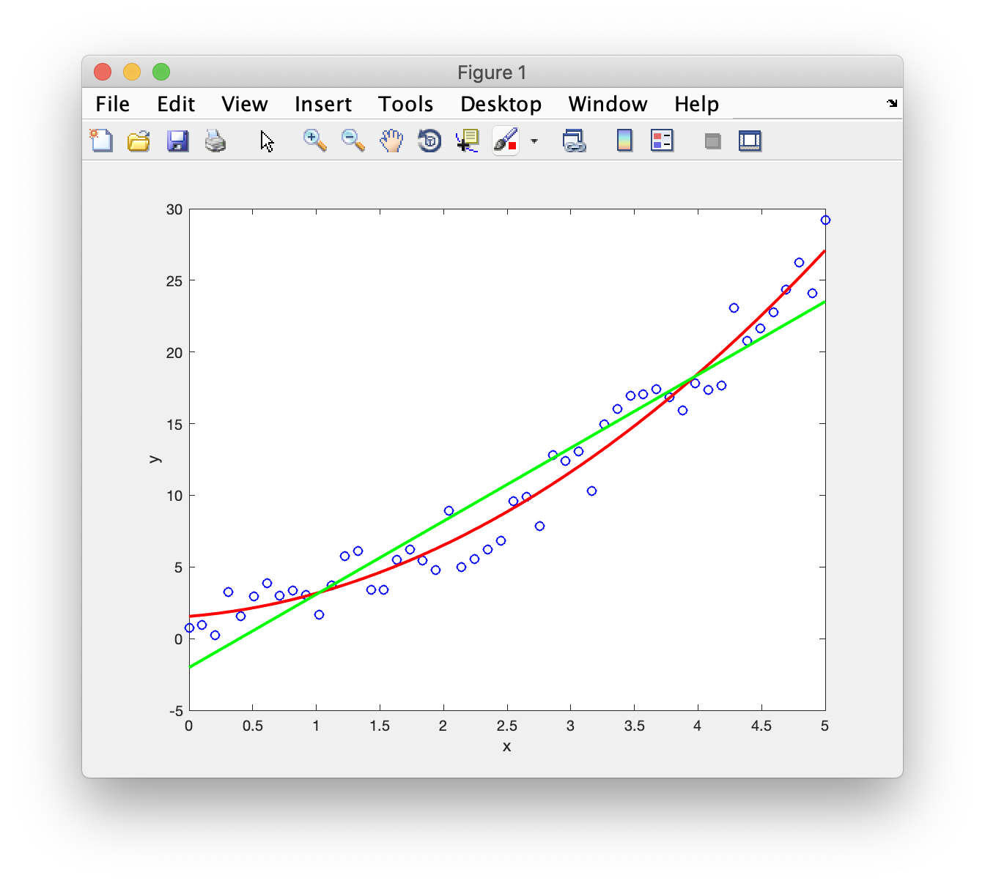Select the Edit Plot arrow tool
The image size is (985, 886).
tap(267, 141)
